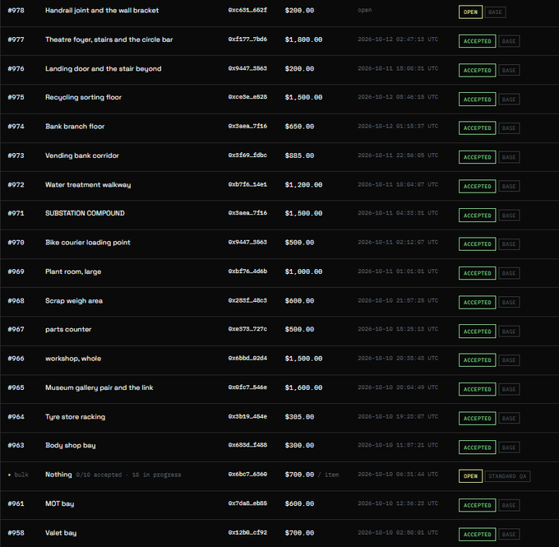
Task: Click ACCEPTED badge on row #976
Action: pyautogui.click(x=477, y=70)
